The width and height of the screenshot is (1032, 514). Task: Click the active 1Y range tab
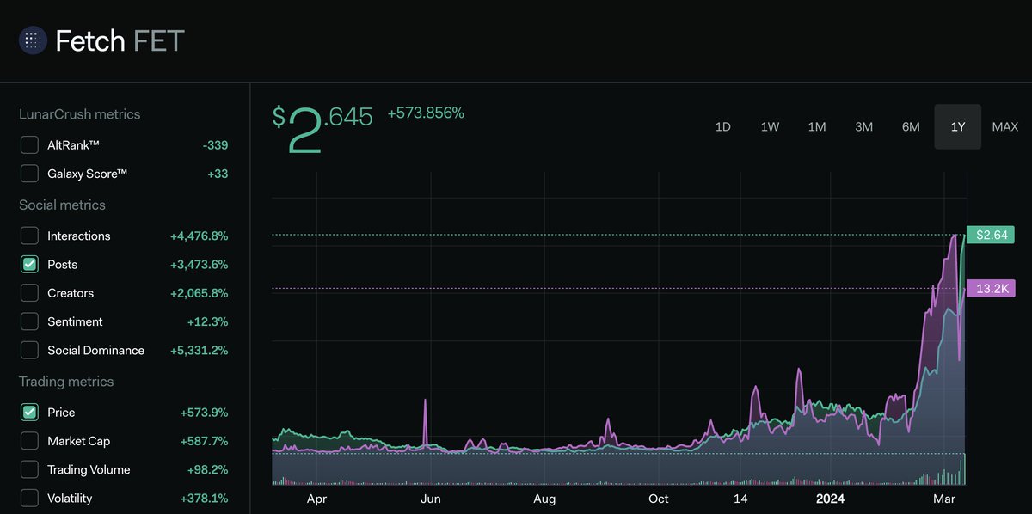click(958, 127)
